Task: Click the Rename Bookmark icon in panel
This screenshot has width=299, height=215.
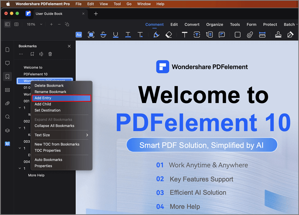Action: coord(41,54)
